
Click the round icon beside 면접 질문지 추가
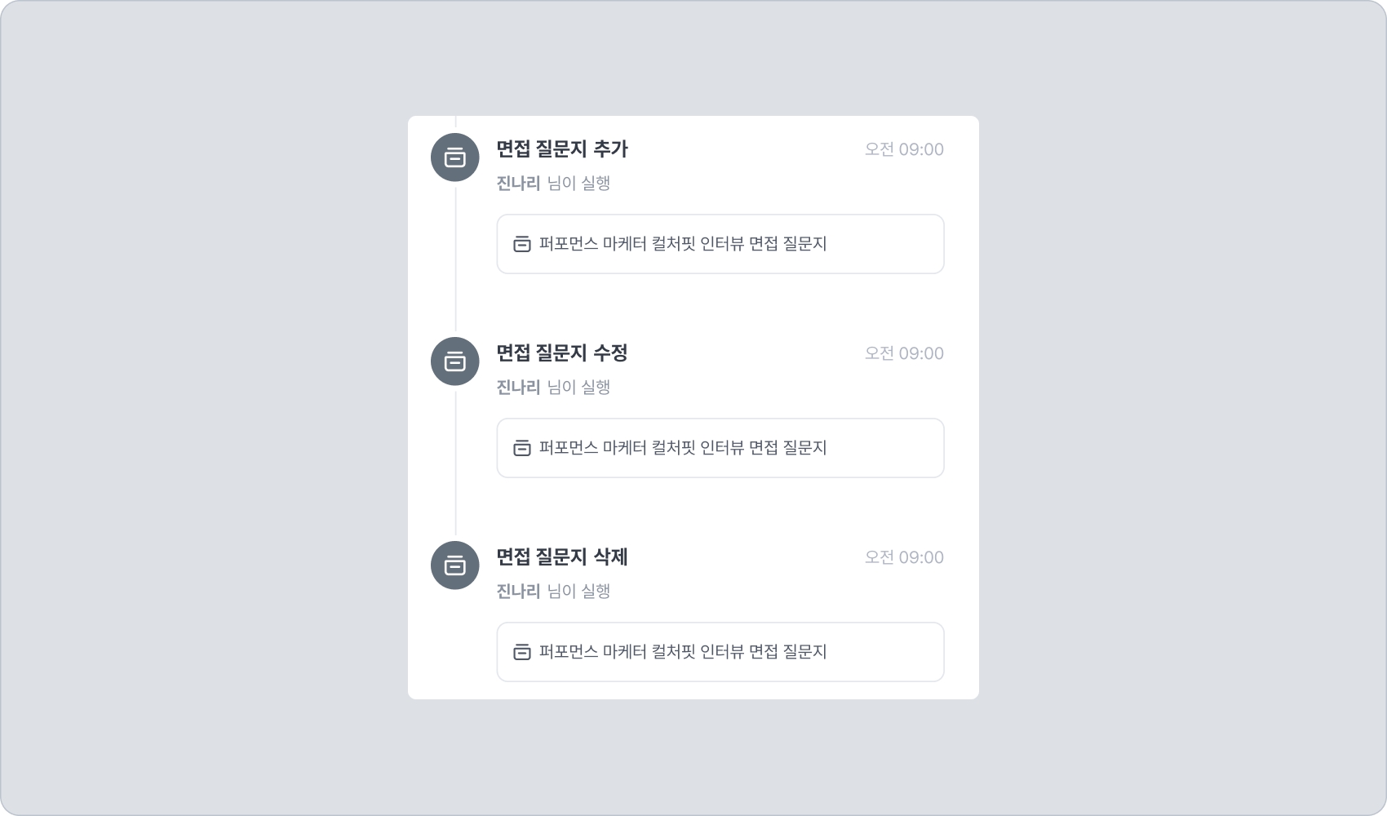click(454, 157)
